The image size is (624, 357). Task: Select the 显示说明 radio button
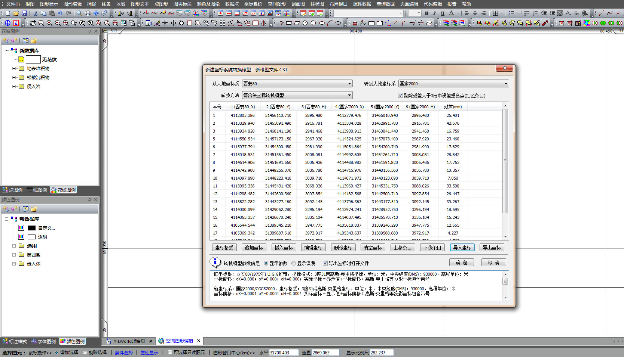tap(294, 263)
